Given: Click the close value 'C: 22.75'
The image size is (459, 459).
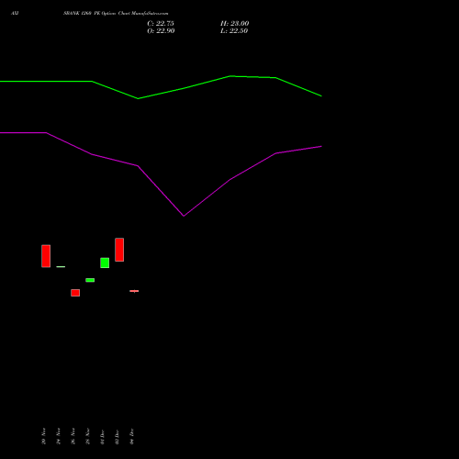Looking at the screenshot, I should [161, 24].
